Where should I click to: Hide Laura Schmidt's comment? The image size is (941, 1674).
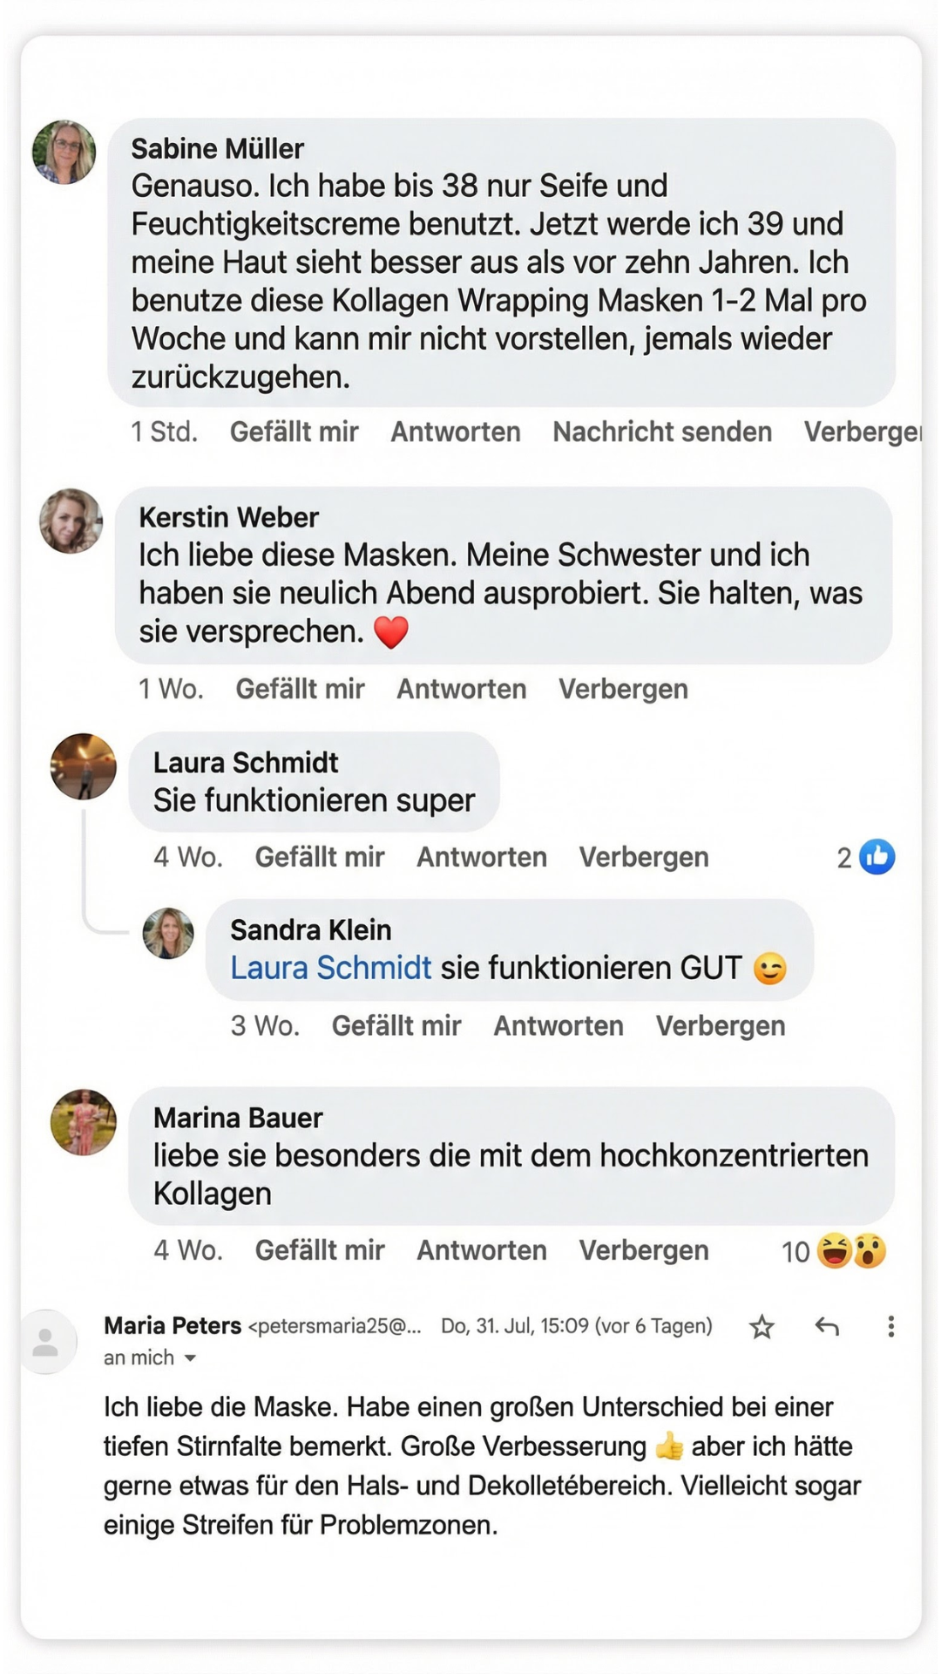coord(644,857)
